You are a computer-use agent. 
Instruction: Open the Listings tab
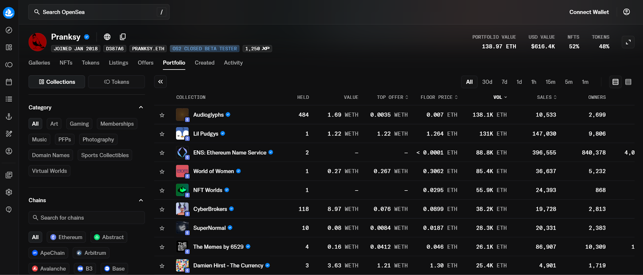coord(118,63)
